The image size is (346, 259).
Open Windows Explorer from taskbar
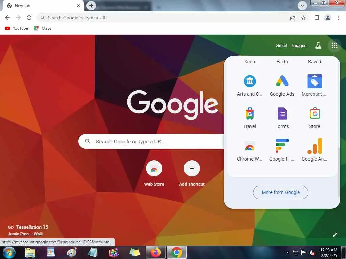point(30,252)
